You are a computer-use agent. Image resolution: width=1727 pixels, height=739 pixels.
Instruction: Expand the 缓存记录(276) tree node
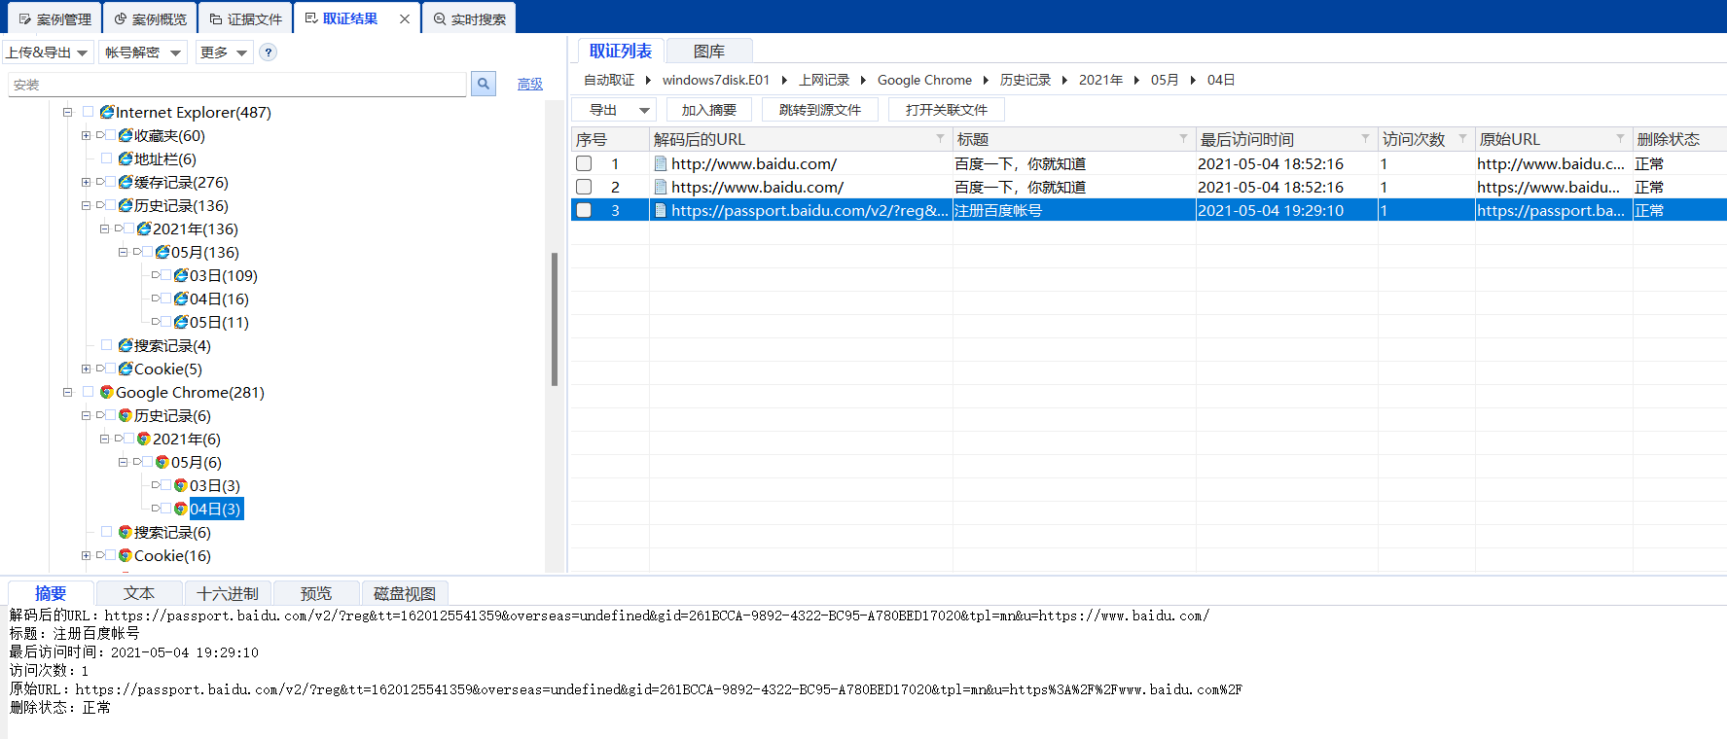pos(86,182)
